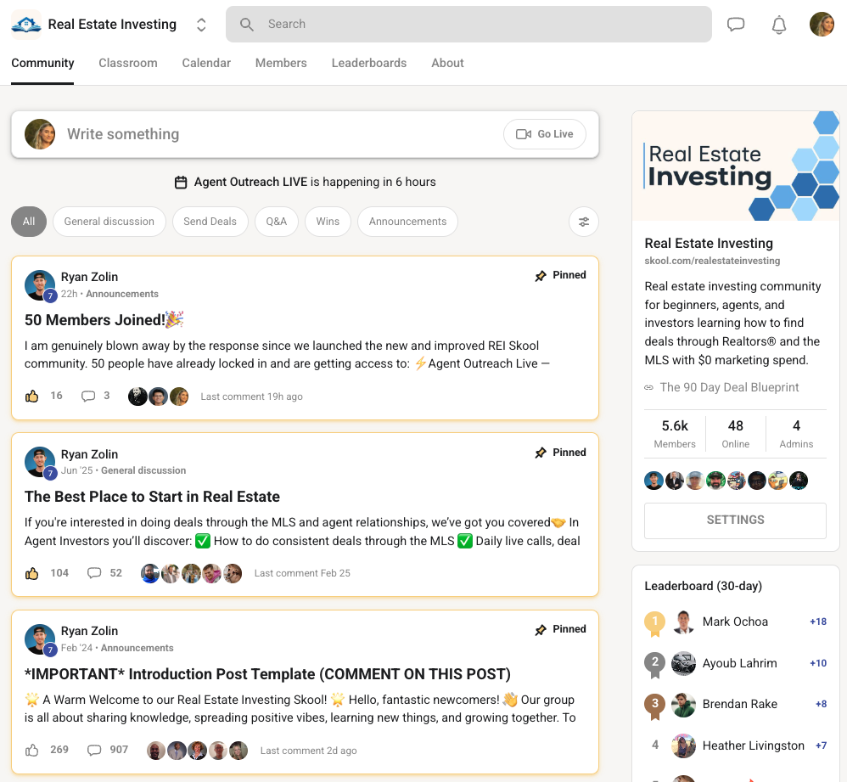Open the notifications bell
The height and width of the screenshot is (782, 847).
point(778,25)
